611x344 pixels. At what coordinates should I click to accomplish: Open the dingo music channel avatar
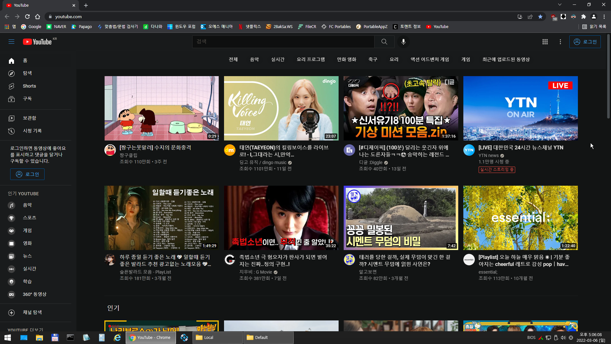pos(230,150)
